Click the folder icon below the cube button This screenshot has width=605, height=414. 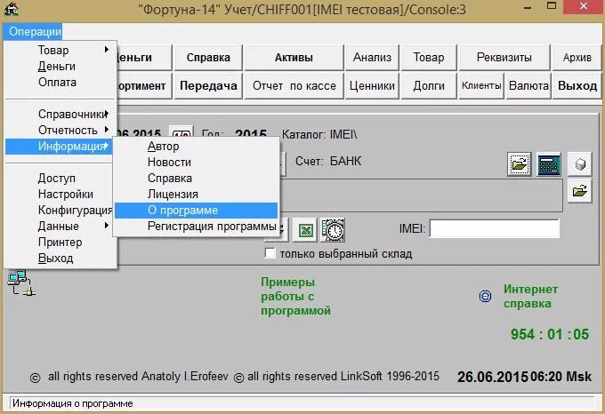579,191
